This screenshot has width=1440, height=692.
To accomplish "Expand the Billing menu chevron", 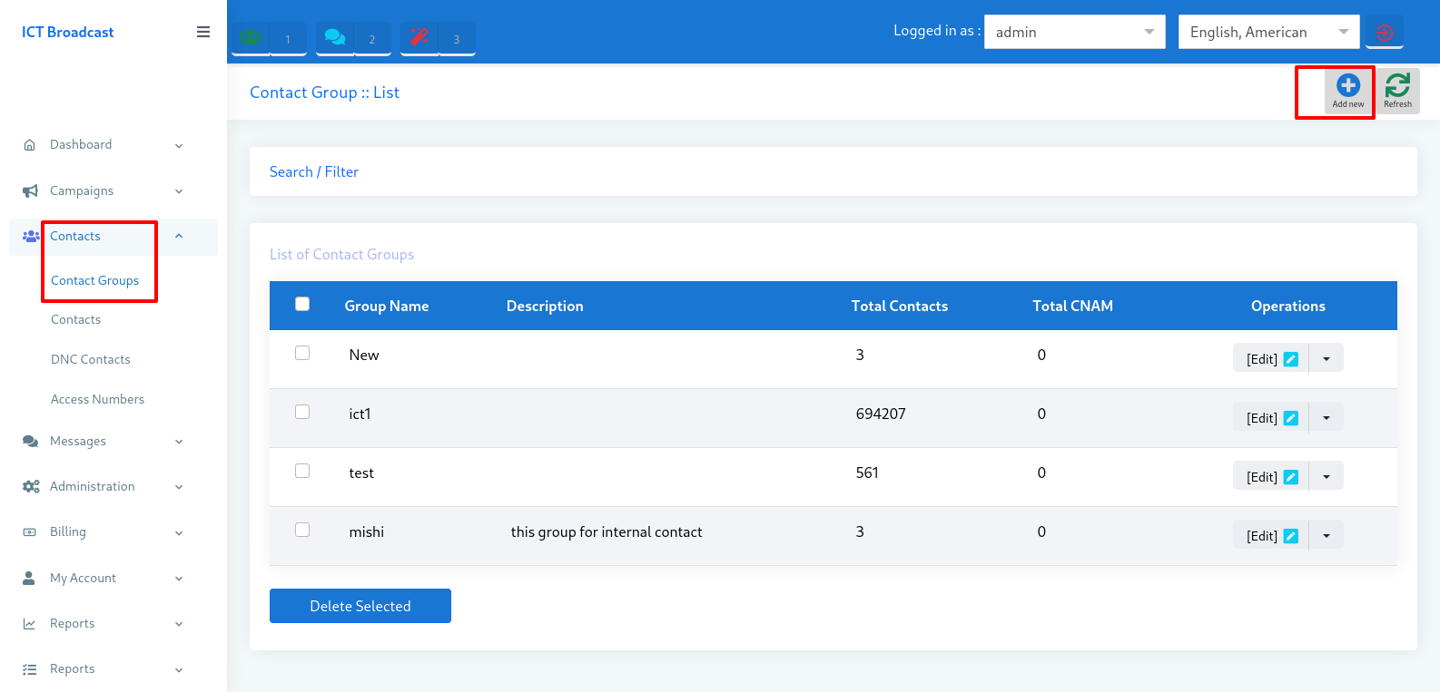I will 179,533.
